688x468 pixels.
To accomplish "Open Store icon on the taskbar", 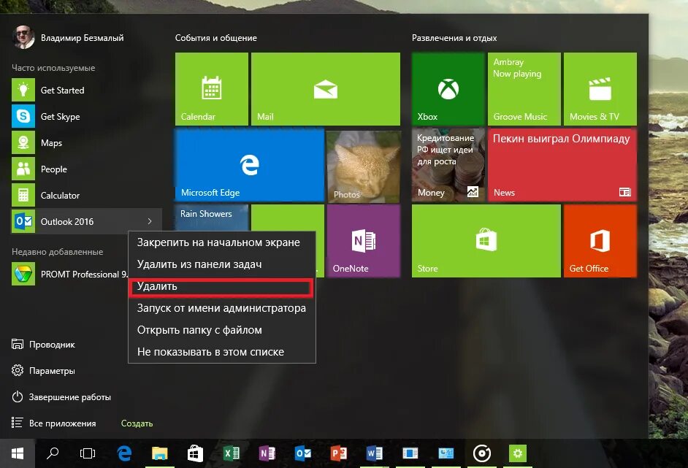I will pos(195,453).
